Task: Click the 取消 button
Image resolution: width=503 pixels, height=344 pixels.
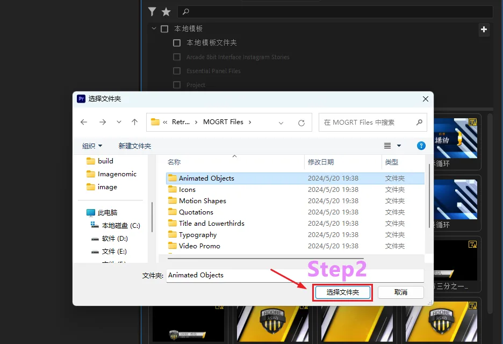Action: click(400, 292)
